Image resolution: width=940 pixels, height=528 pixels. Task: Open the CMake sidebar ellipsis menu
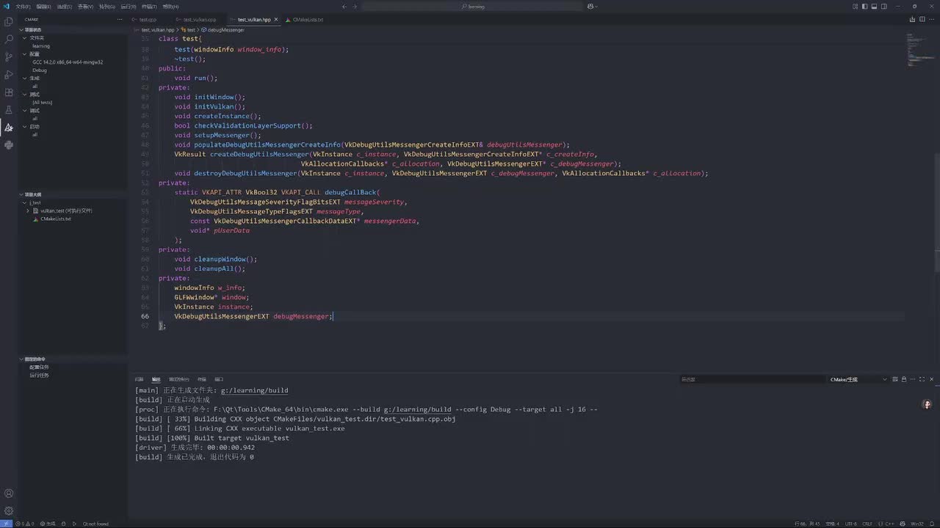tap(120, 20)
